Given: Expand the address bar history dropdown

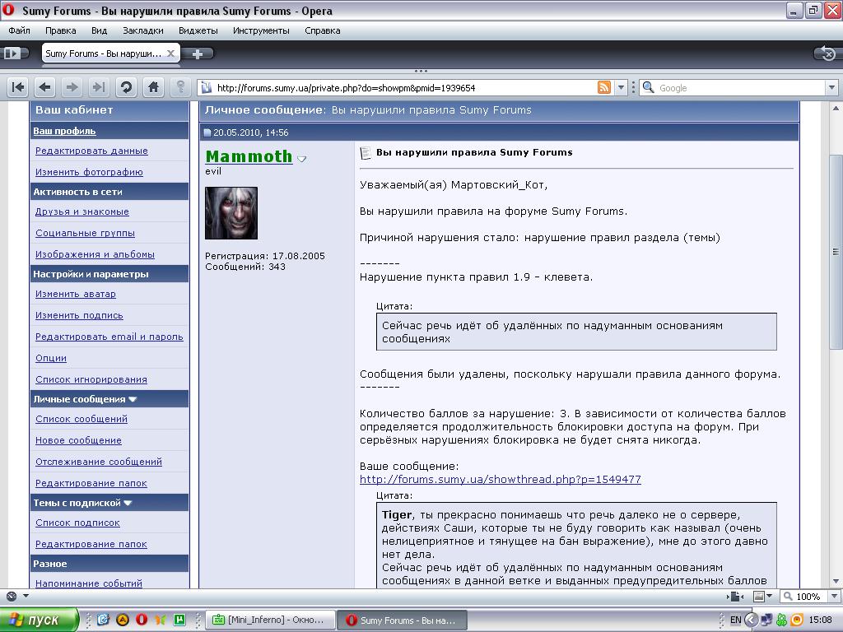Looking at the screenshot, I should coord(622,88).
